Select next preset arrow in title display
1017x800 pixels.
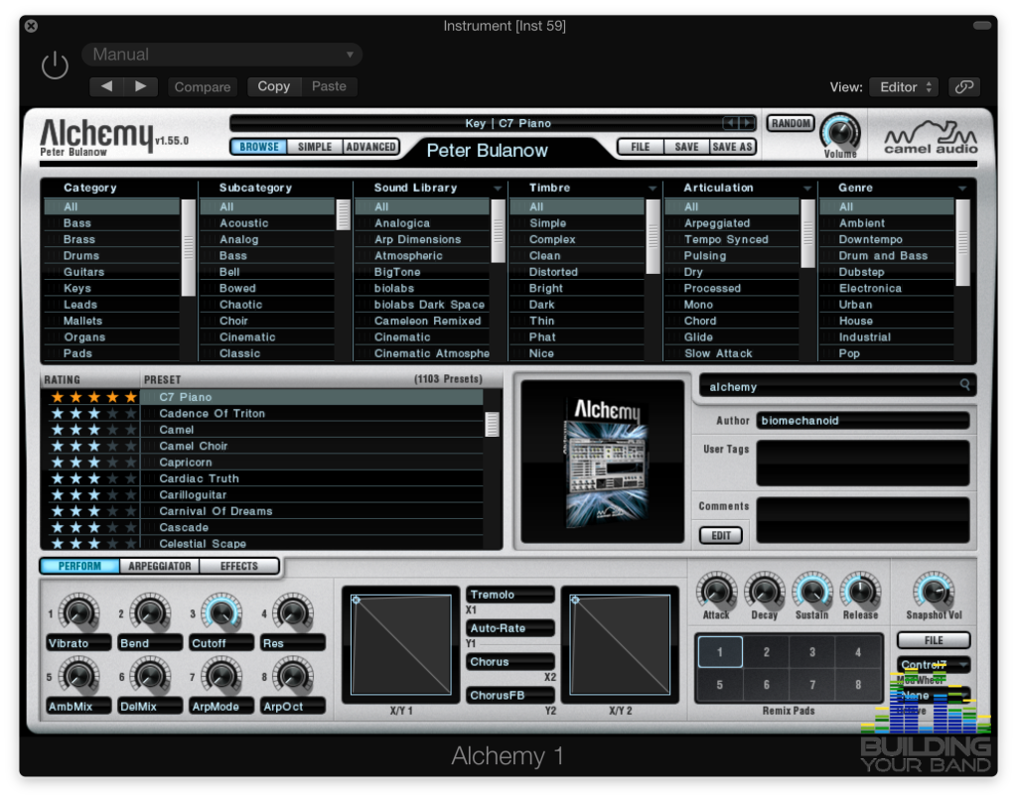click(747, 122)
